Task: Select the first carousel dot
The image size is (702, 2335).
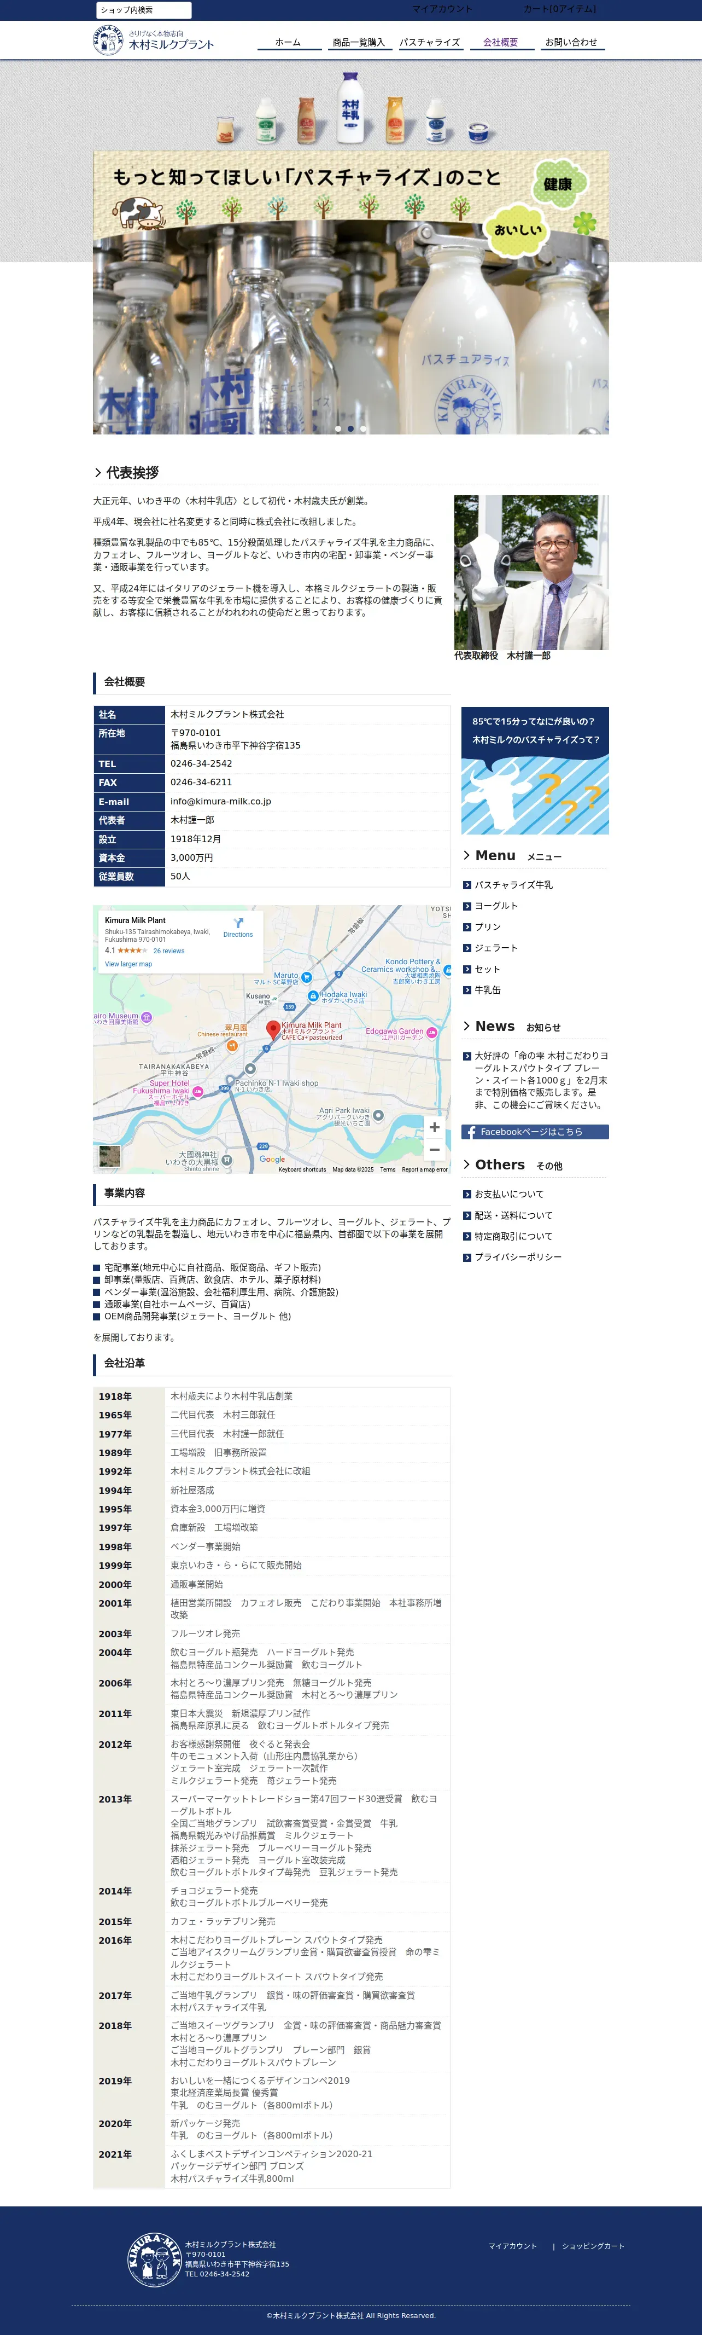Action: pyautogui.click(x=338, y=428)
